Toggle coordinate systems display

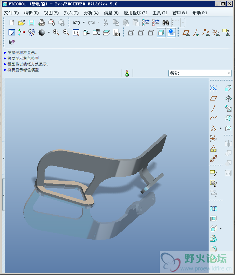tap(216, 33)
